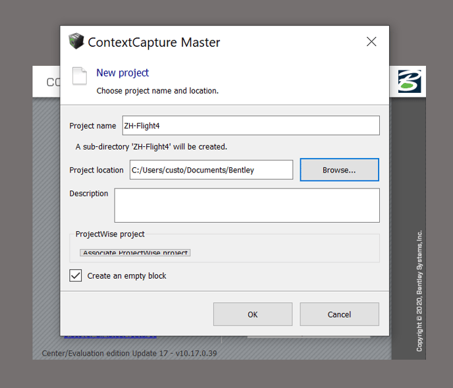
Task: Open the Browse... folder picker
Action: [339, 170]
